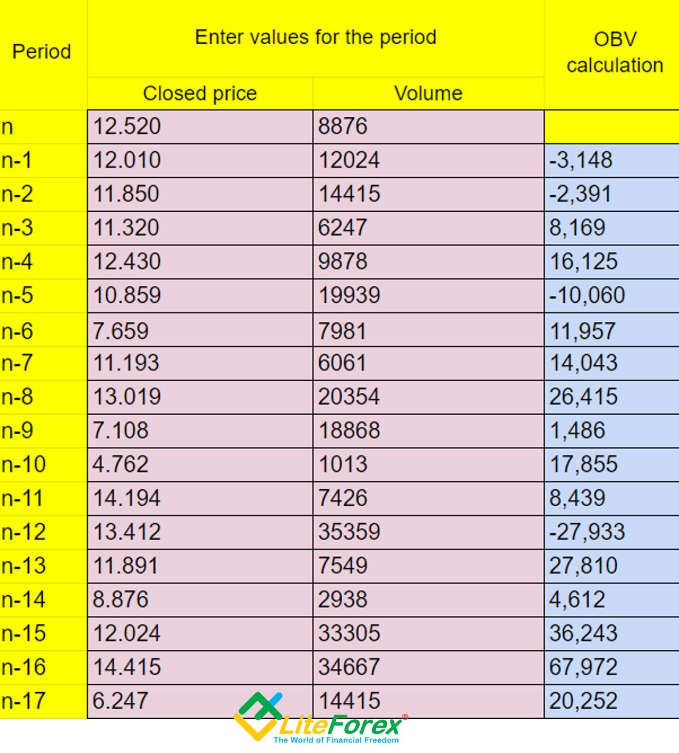The height and width of the screenshot is (753, 679).
Task: Click the LiteForex logo icon
Action: pyautogui.click(x=258, y=716)
